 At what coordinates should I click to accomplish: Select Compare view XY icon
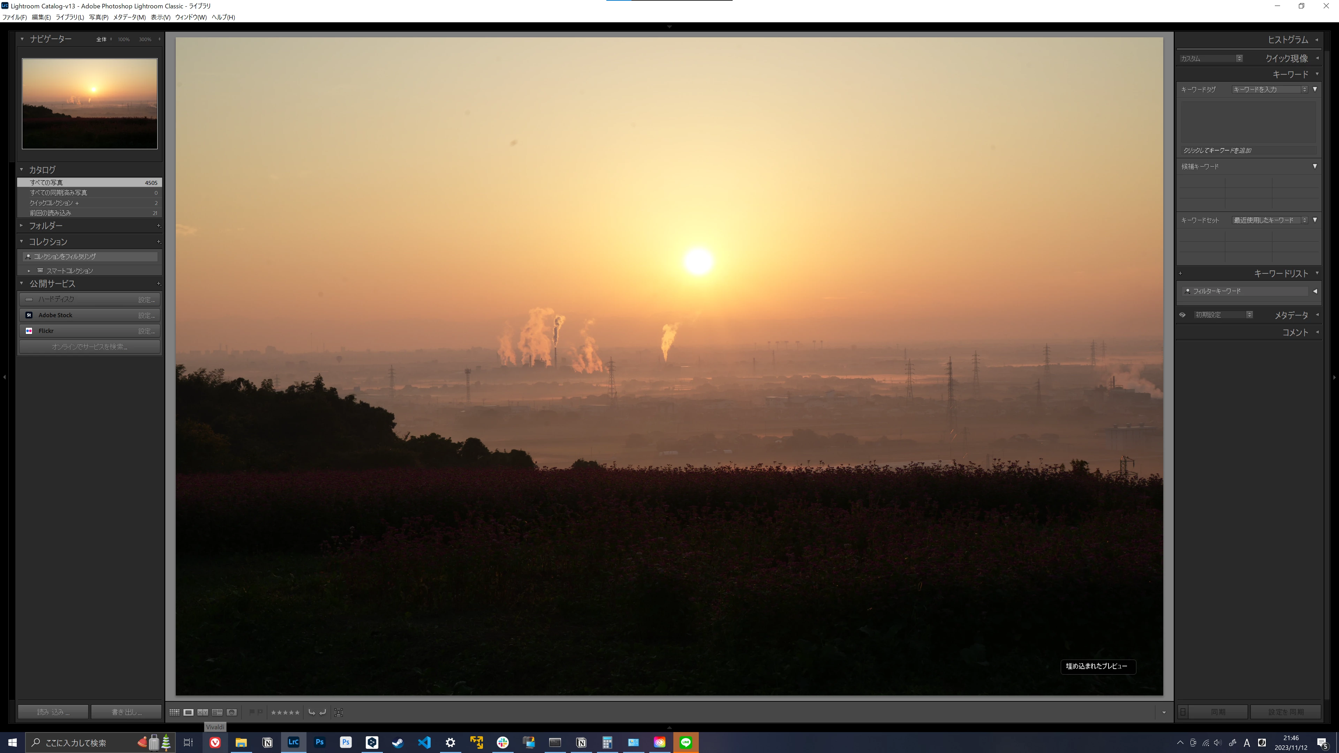tap(203, 712)
